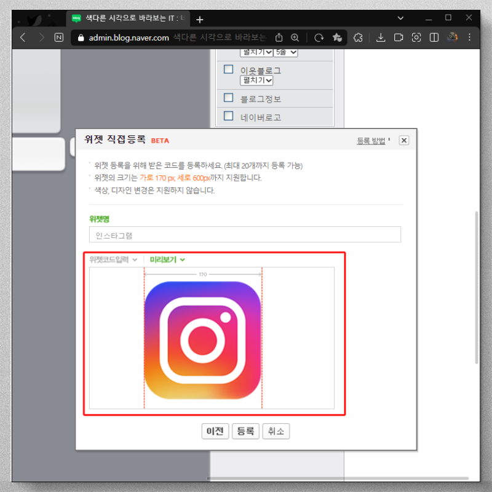
Task: Go back to the previous page
Action: [23, 38]
